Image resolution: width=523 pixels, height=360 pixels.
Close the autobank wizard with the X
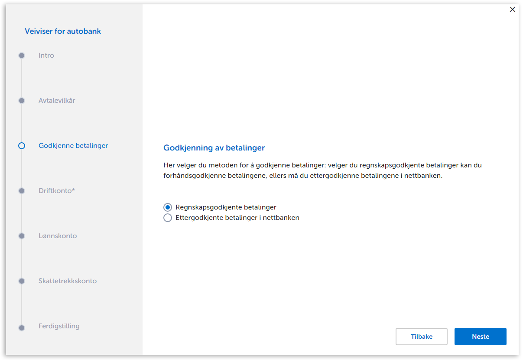513,10
